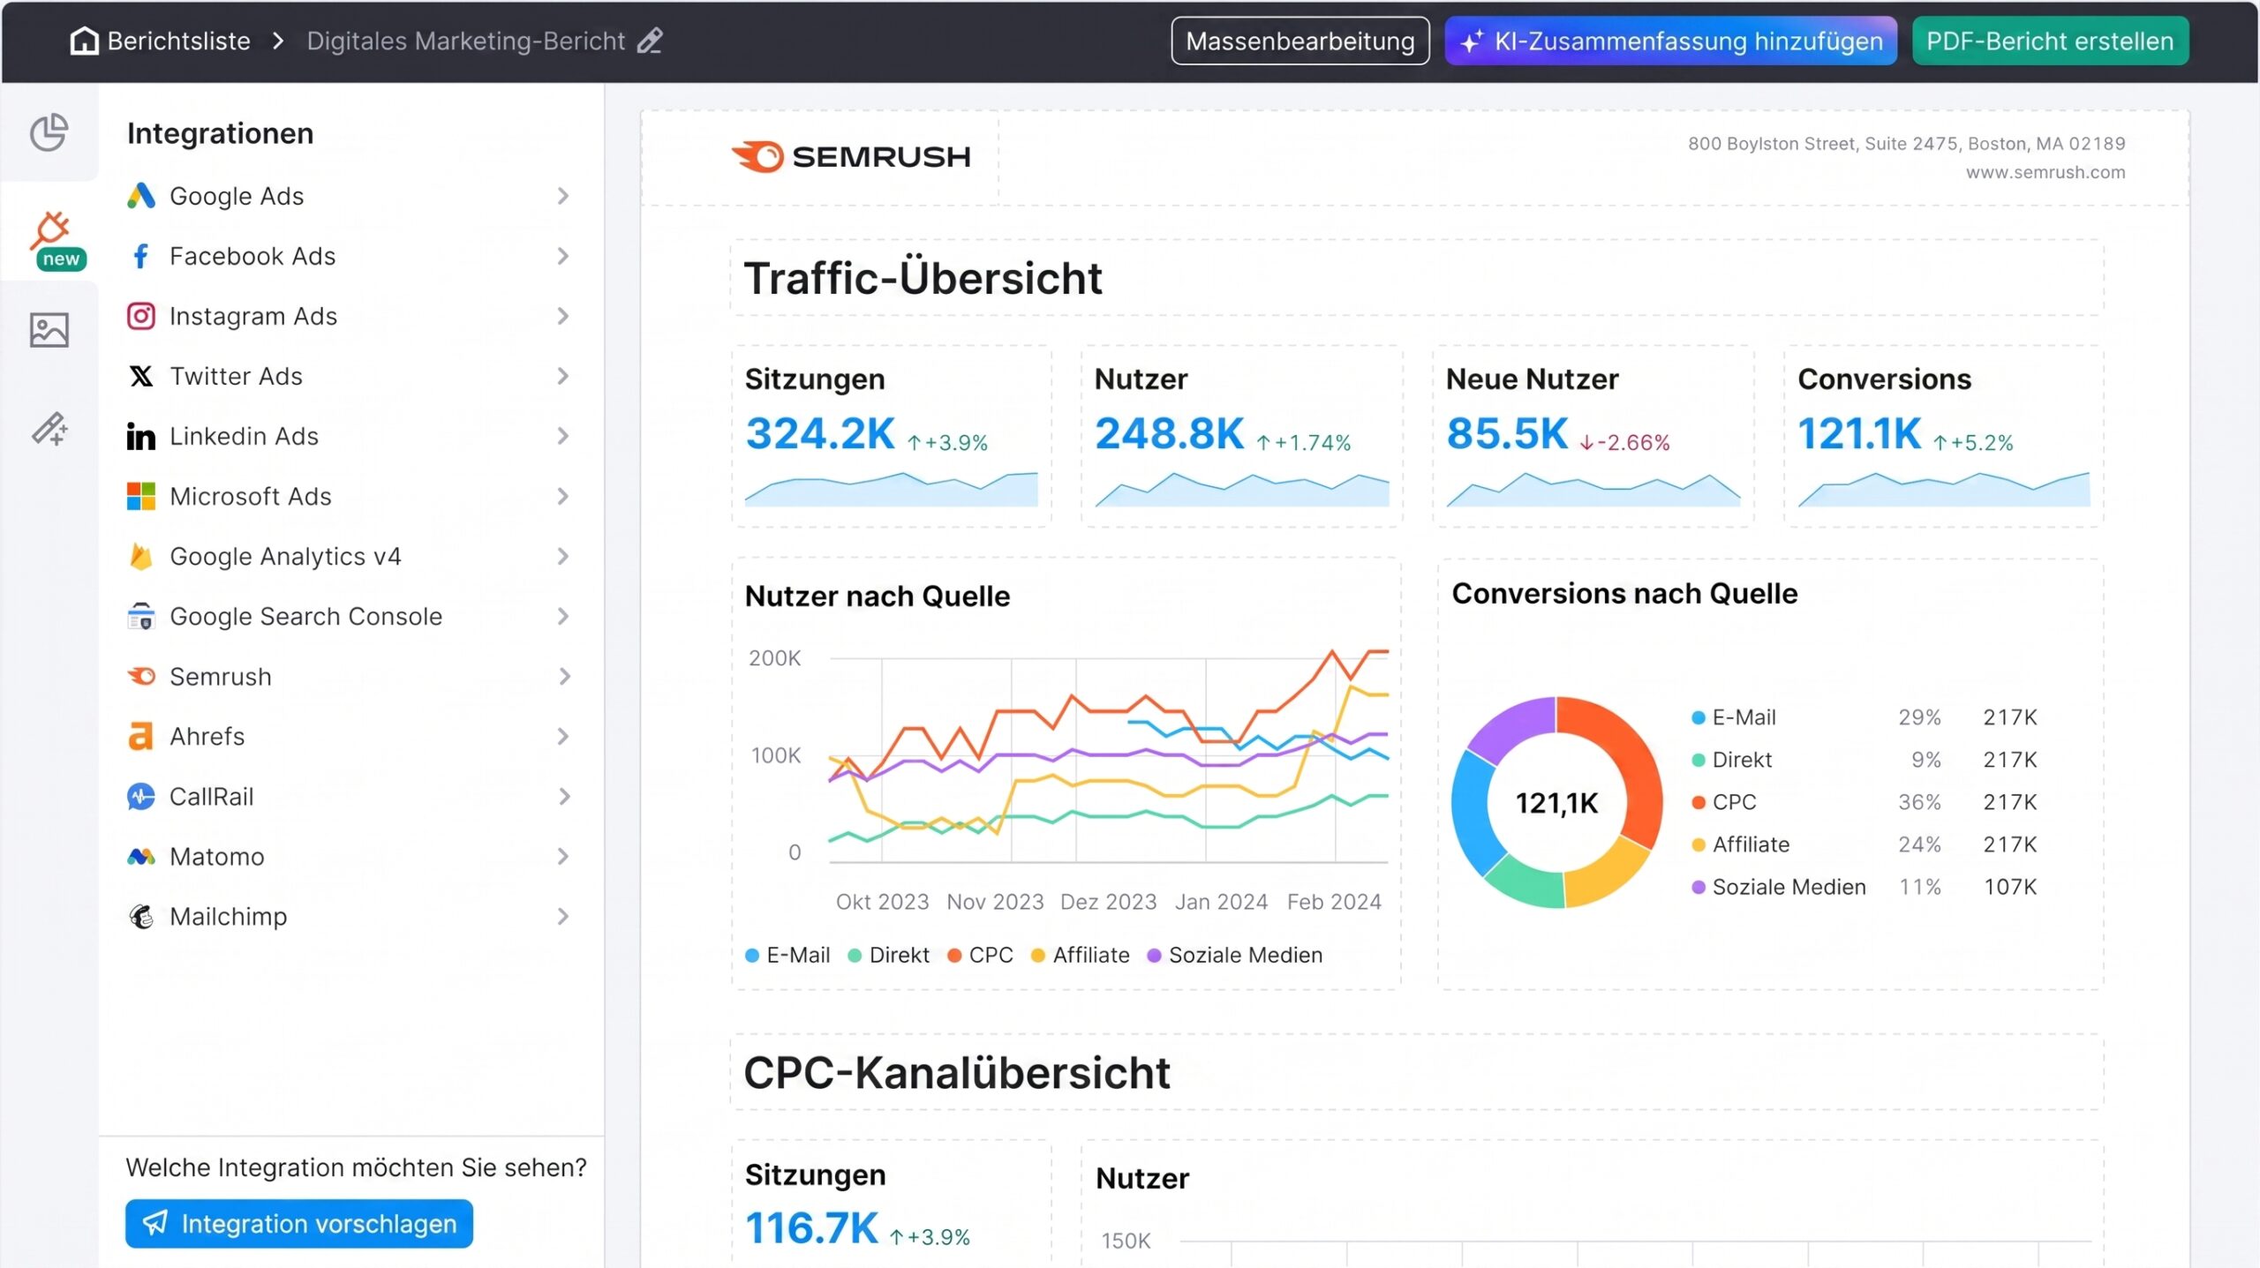Go to Berichtsliste in the breadcrumb
This screenshot has height=1268, width=2260.
[x=179, y=41]
